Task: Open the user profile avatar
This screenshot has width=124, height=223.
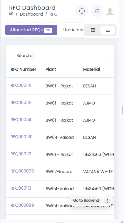Action: tap(110, 12)
